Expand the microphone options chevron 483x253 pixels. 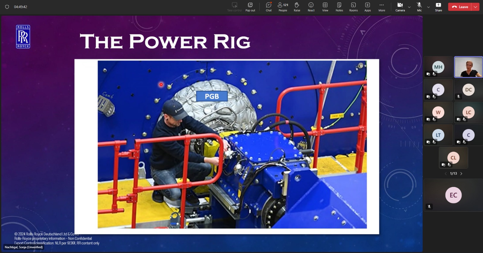point(428,7)
